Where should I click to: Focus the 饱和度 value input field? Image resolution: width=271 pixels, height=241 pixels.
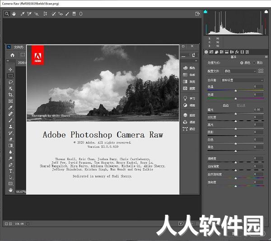(x=258, y=182)
